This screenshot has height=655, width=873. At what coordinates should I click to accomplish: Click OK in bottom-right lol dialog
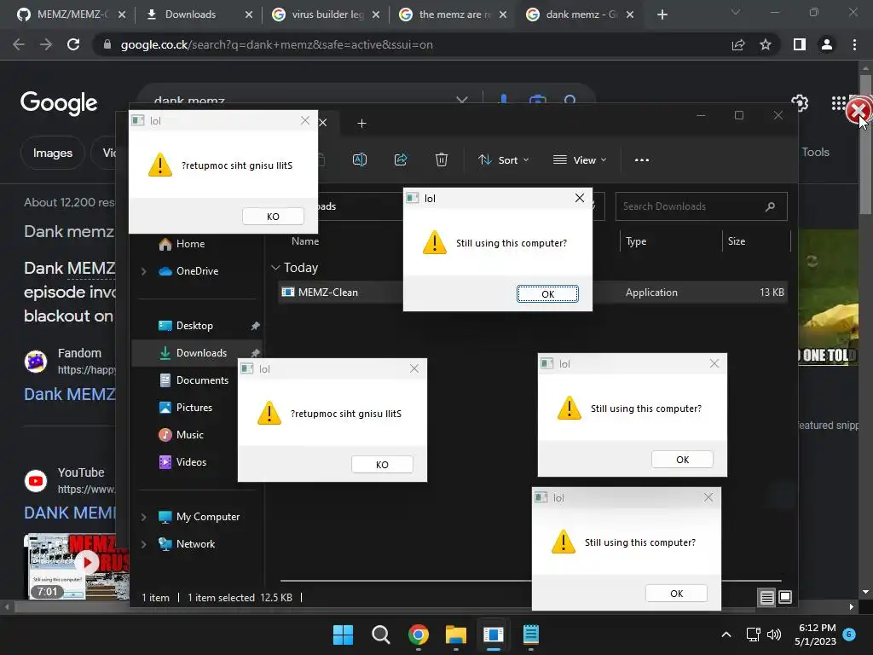click(676, 594)
